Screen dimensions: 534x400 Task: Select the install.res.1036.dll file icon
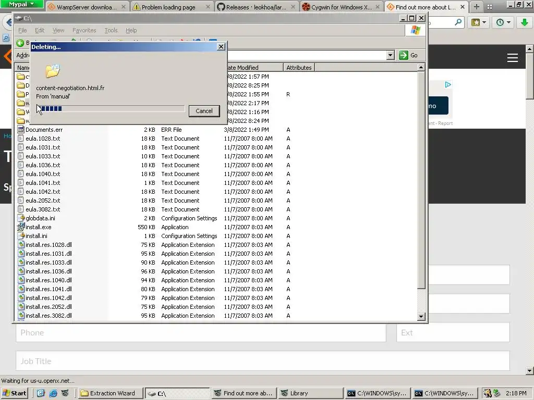[x=21, y=271]
